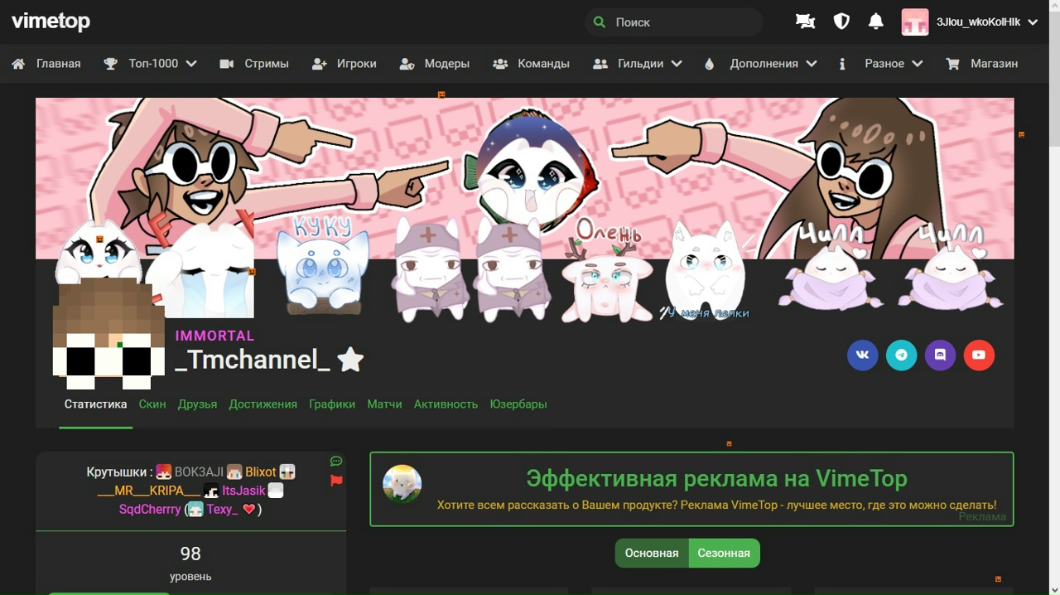Open the Telegram social link icon
The image size is (1060, 595).
901,355
